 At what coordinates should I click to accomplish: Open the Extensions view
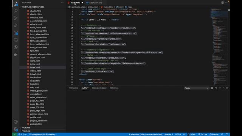tap(16, 33)
